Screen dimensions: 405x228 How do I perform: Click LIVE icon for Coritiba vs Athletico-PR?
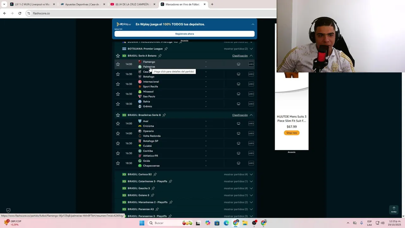point(251,153)
